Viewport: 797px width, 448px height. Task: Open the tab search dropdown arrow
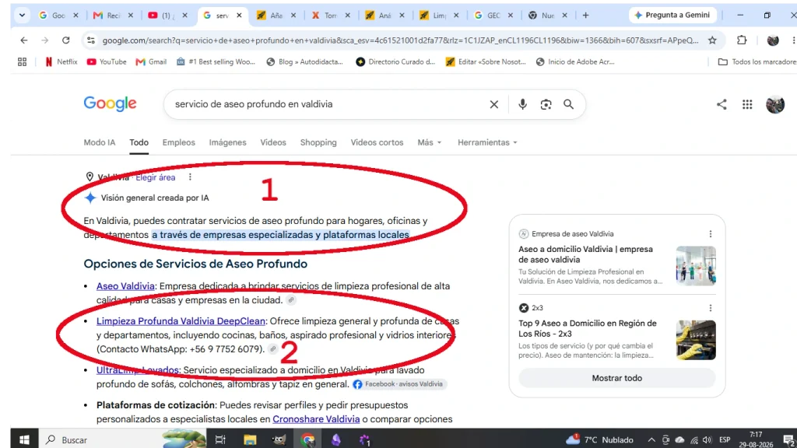pyautogui.click(x=22, y=16)
